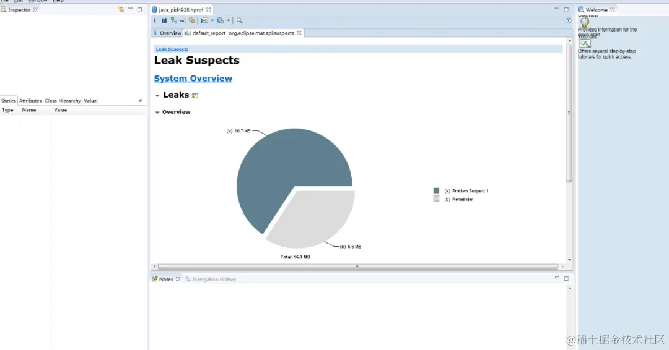Close the Inspector view tab
This screenshot has height=350, width=669.
35,9
